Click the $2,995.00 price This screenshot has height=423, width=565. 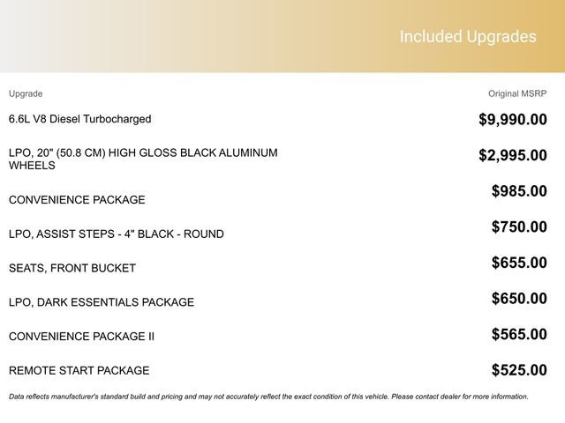tap(512, 156)
